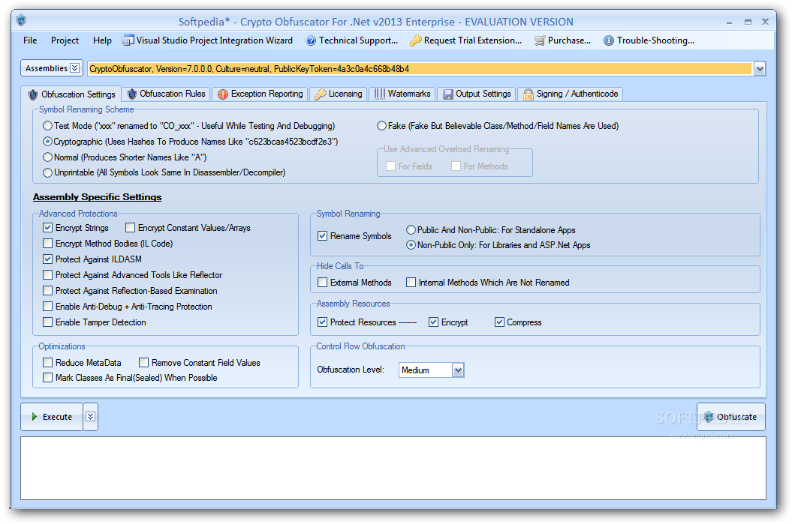Switch to Exception Reporting tab

[260, 94]
